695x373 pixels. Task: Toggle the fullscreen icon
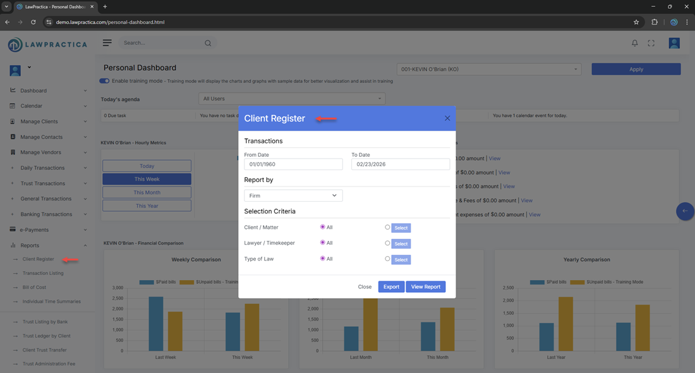pyautogui.click(x=651, y=43)
